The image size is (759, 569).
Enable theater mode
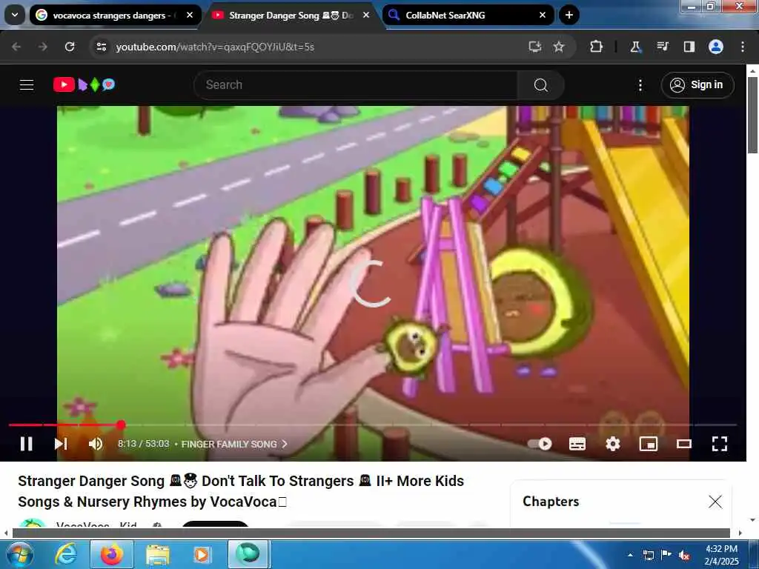(684, 444)
